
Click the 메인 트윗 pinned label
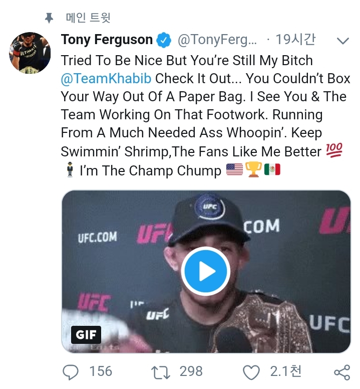click(89, 19)
